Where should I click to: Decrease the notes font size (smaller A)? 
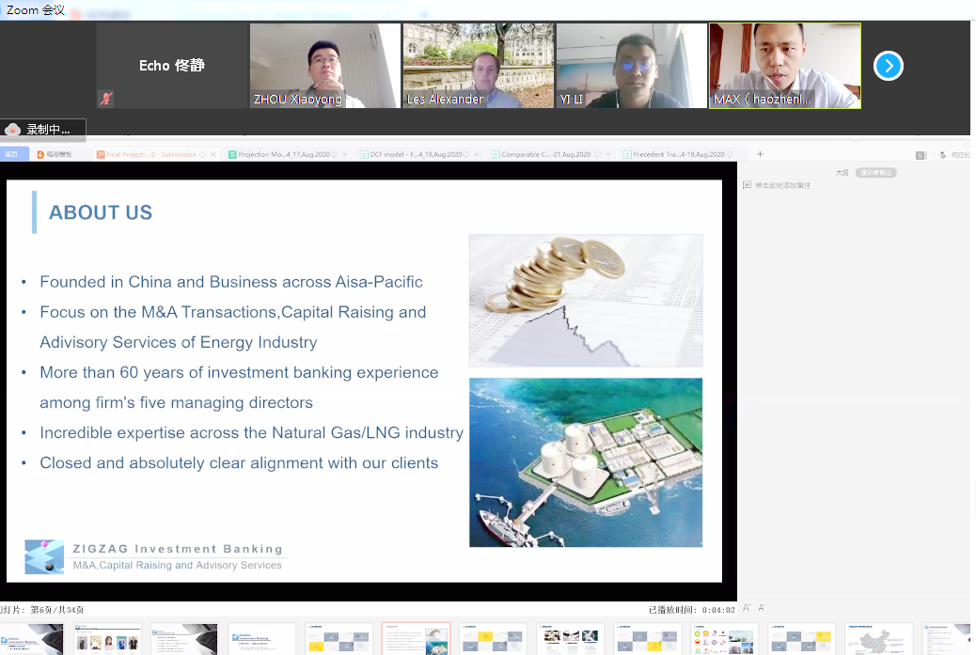click(761, 608)
